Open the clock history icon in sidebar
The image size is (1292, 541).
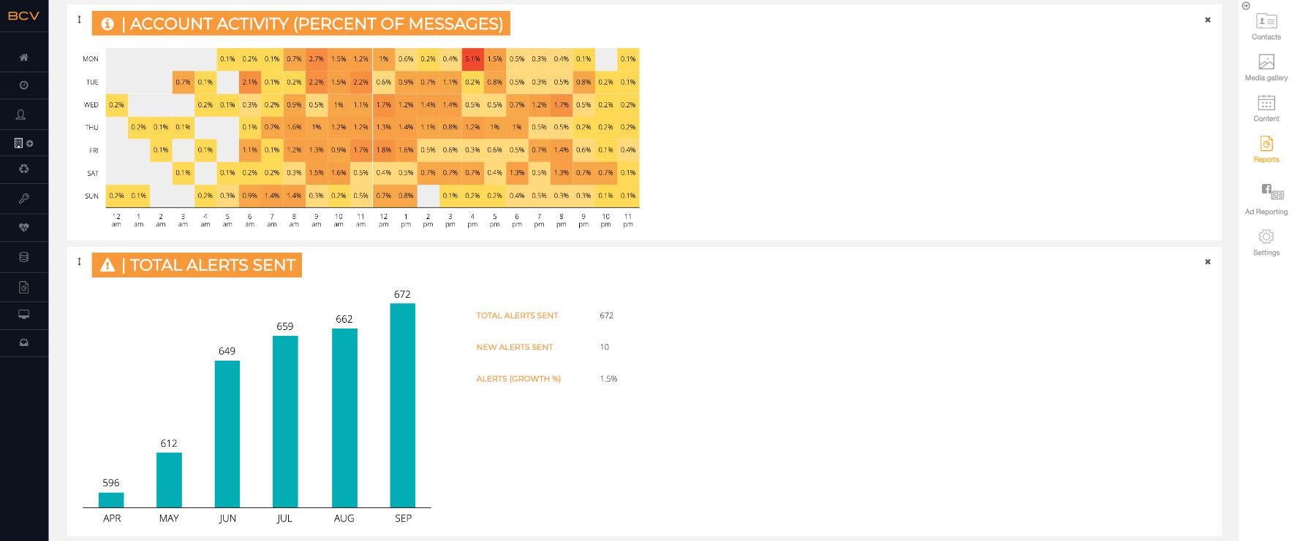point(23,85)
